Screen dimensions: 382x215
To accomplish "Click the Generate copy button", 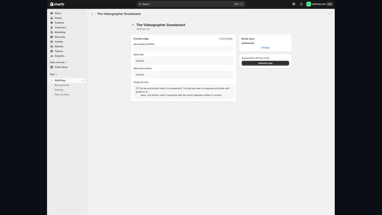I will point(265,63).
